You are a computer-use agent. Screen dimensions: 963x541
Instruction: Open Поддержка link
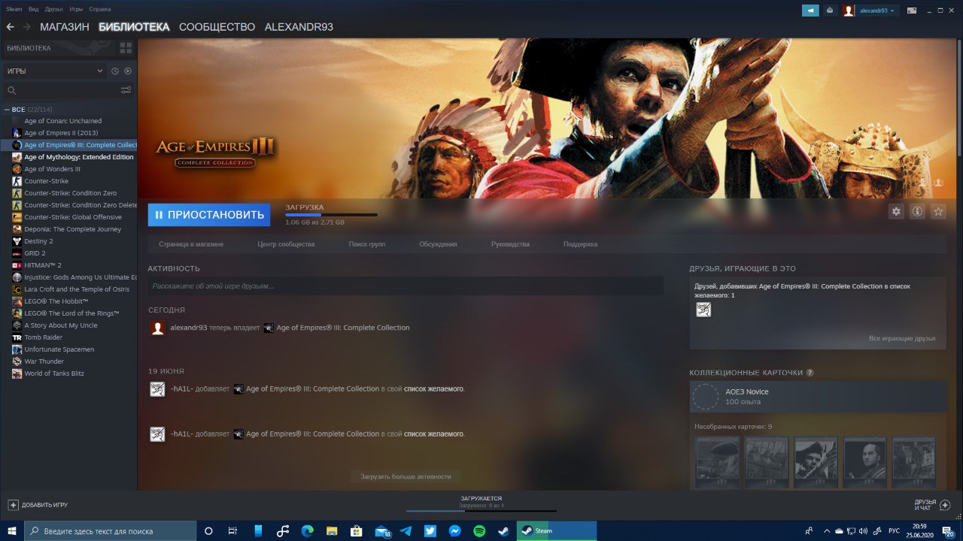pos(580,244)
